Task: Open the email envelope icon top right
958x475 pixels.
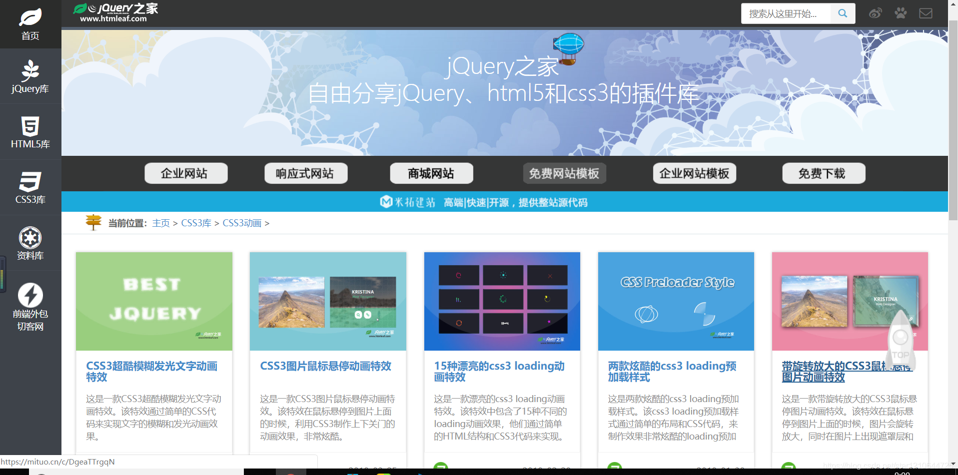Action: [x=926, y=13]
